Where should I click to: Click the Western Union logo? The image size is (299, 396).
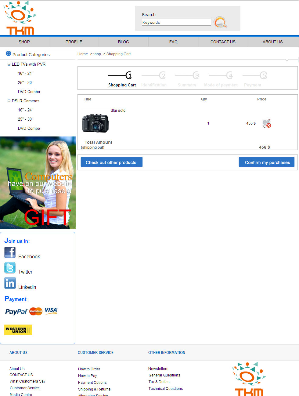pos(18,330)
